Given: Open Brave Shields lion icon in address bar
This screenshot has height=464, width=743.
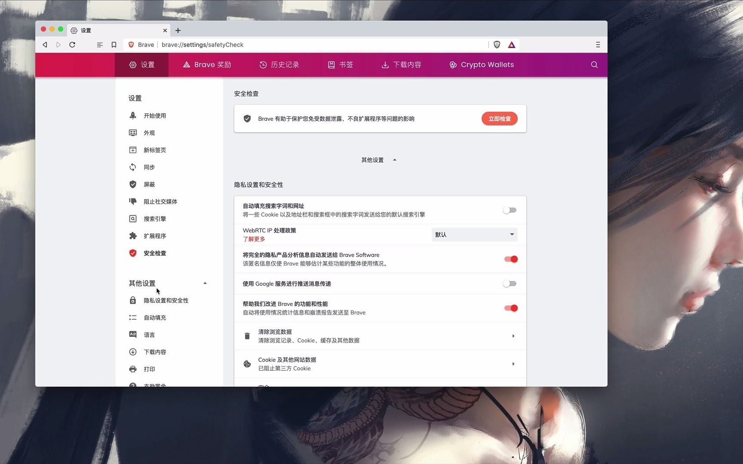Looking at the screenshot, I should click(x=497, y=45).
